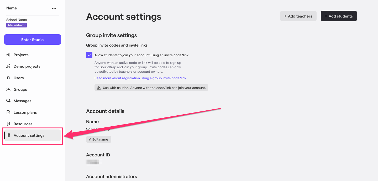The height and width of the screenshot is (181, 378).
Task: Click the Users person icon
Action: (x=8, y=78)
